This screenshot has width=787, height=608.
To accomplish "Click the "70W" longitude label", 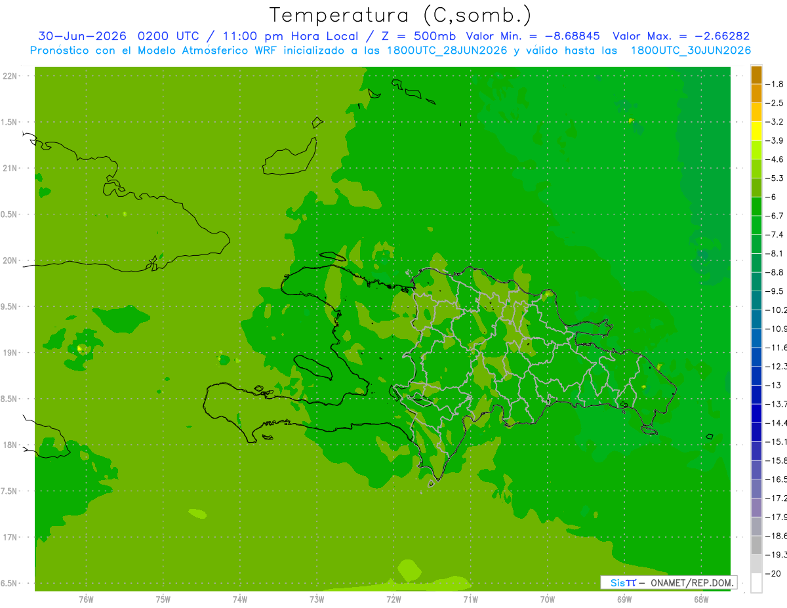I will (548, 599).
